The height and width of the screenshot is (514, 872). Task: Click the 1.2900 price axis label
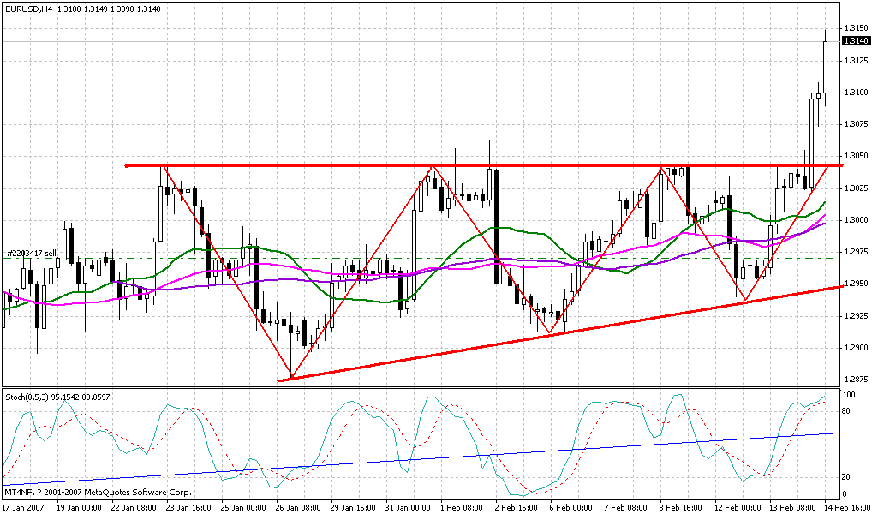[x=857, y=349]
